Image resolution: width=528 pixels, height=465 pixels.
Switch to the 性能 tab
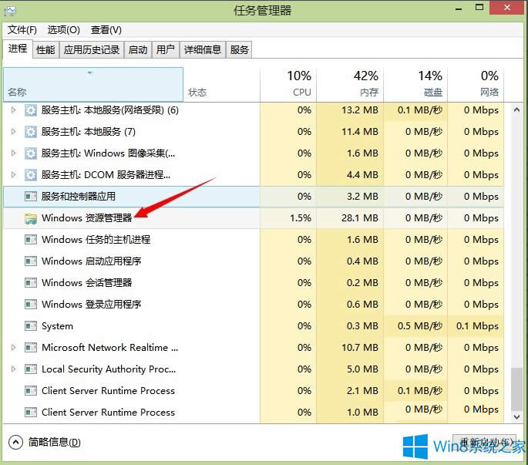(45, 50)
